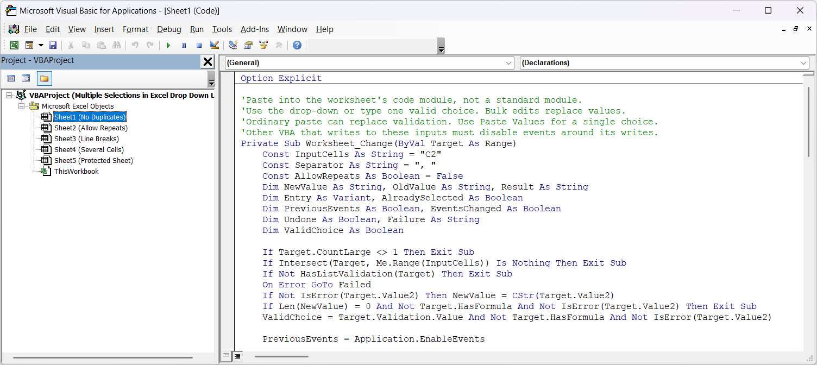Toggle Folders view in Project panel
This screenshot has height=365, width=817.
[x=44, y=78]
